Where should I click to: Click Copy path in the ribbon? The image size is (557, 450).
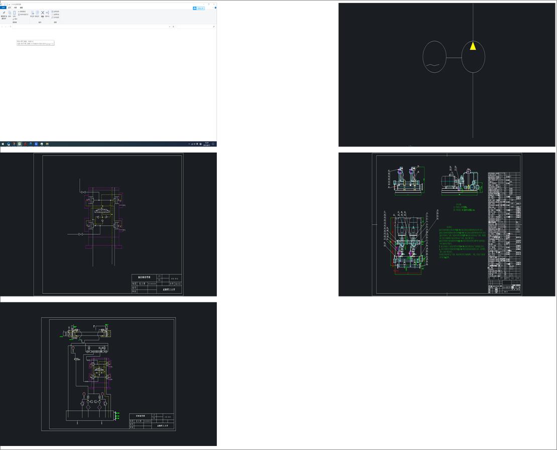22,12
